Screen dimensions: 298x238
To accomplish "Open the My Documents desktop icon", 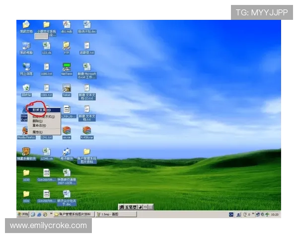I will [x=26, y=25].
